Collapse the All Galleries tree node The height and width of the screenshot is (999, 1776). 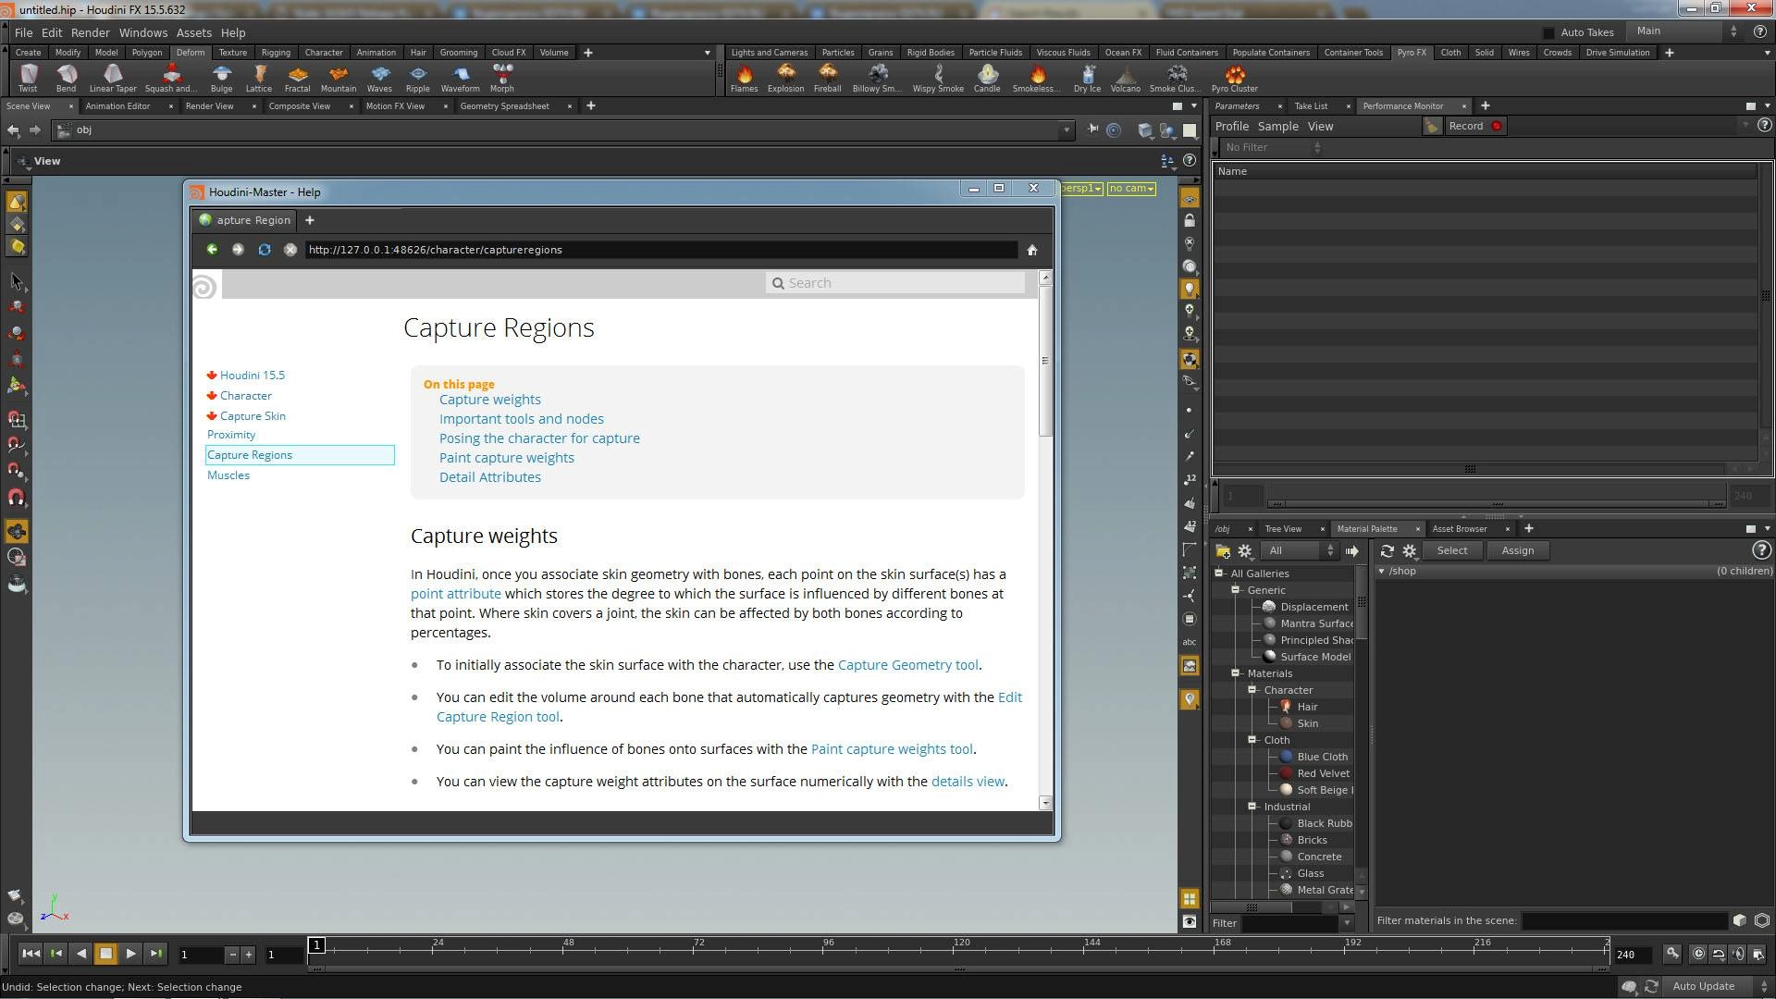click(x=1219, y=573)
